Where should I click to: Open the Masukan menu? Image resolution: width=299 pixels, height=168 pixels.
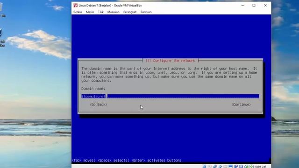click(x=113, y=12)
